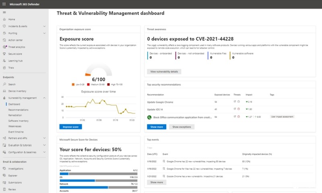Open the app launcher waffle icon
This screenshot has height=193, width=322.
[4, 4]
